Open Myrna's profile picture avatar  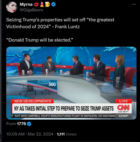tap(12, 7)
